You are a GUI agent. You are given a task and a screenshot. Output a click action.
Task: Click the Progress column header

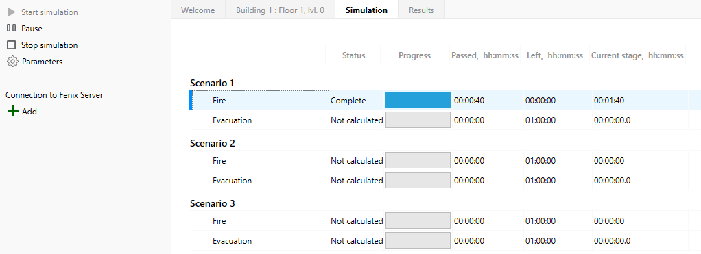[415, 55]
